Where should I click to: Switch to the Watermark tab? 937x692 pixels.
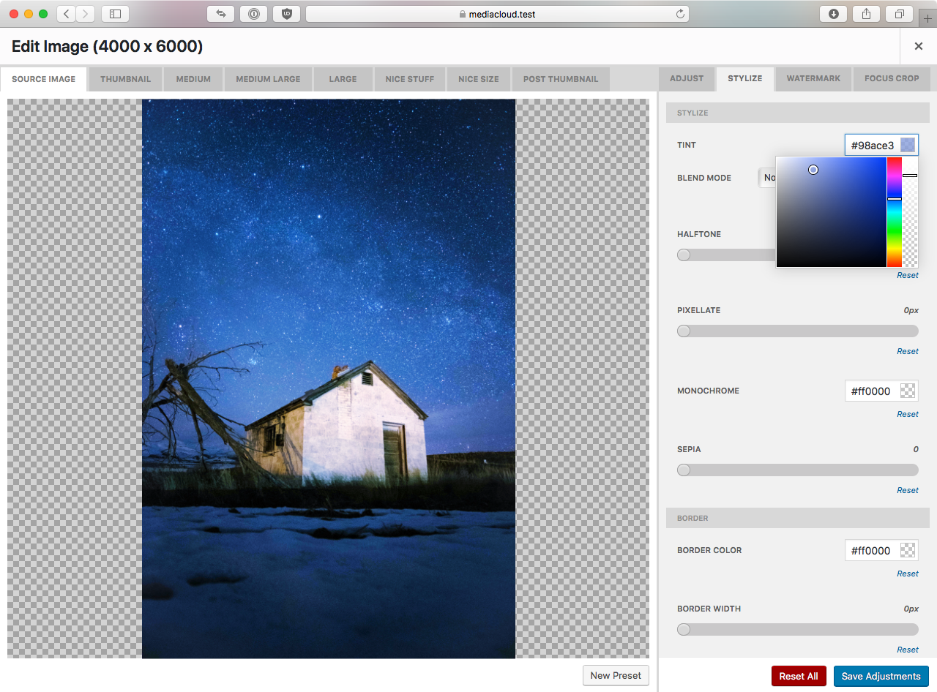point(813,78)
